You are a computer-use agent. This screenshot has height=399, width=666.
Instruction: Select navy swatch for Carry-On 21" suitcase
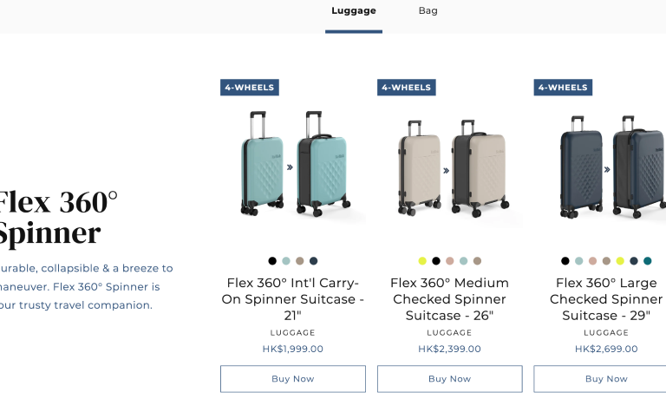[x=314, y=261]
